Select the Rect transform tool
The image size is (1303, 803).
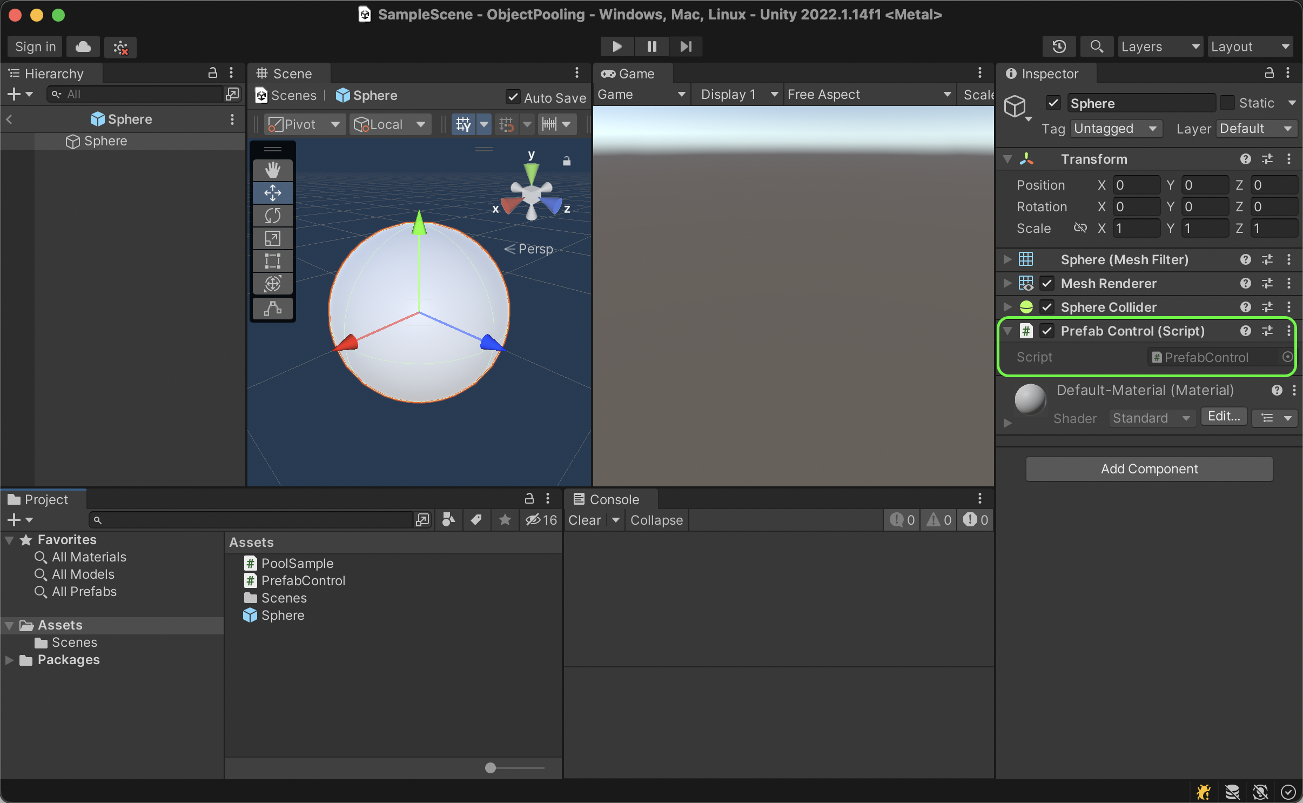(x=273, y=261)
